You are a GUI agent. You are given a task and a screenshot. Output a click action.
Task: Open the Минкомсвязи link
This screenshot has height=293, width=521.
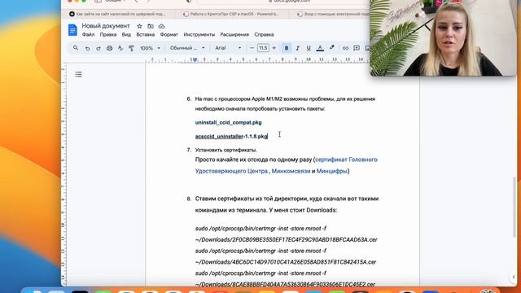tap(291, 171)
